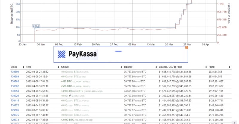The image size is (239, 124).
Task: Open block 730662 link
Action: 15,86
